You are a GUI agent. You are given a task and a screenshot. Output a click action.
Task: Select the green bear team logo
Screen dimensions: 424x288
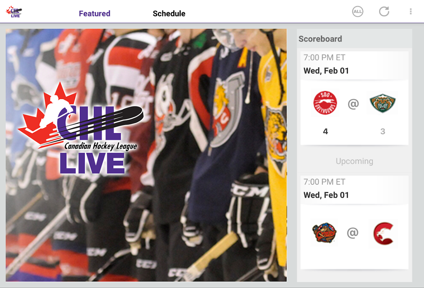pos(382,103)
